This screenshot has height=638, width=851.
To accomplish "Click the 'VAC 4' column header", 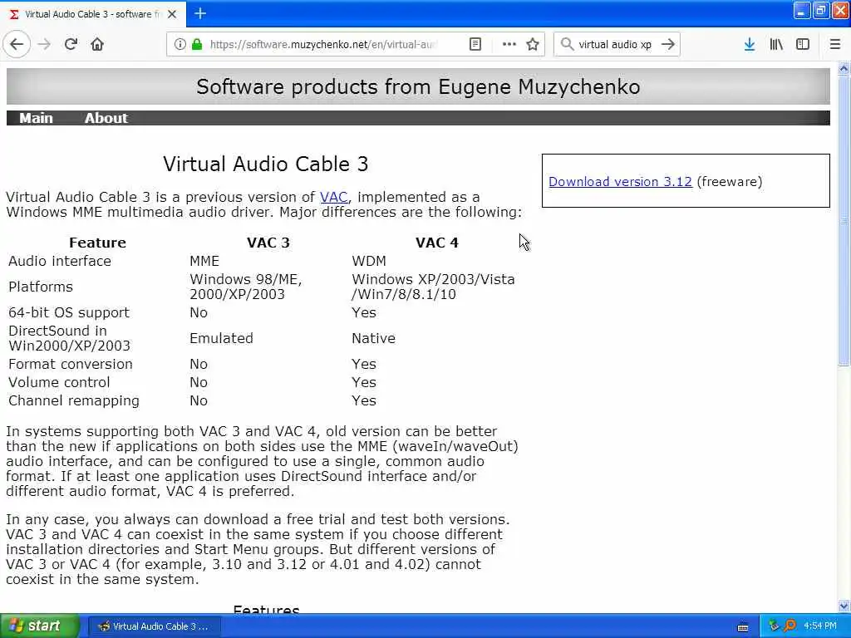I will pos(437,243).
